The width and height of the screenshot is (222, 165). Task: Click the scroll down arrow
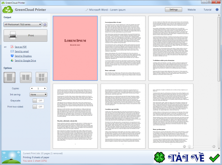[x=219, y=148]
